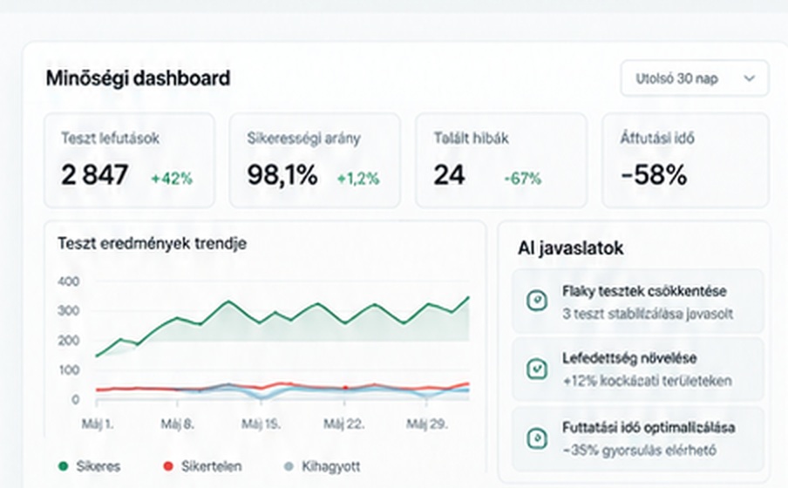Click the 400 y-axis label
The height and width of the screenshot is (488, 788).
click(69, 281)
